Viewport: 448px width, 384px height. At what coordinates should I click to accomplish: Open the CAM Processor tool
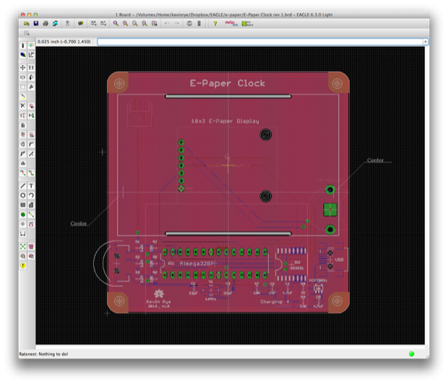55,23
